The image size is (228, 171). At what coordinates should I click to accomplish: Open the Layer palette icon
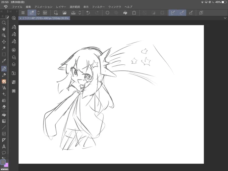point(14,64)
